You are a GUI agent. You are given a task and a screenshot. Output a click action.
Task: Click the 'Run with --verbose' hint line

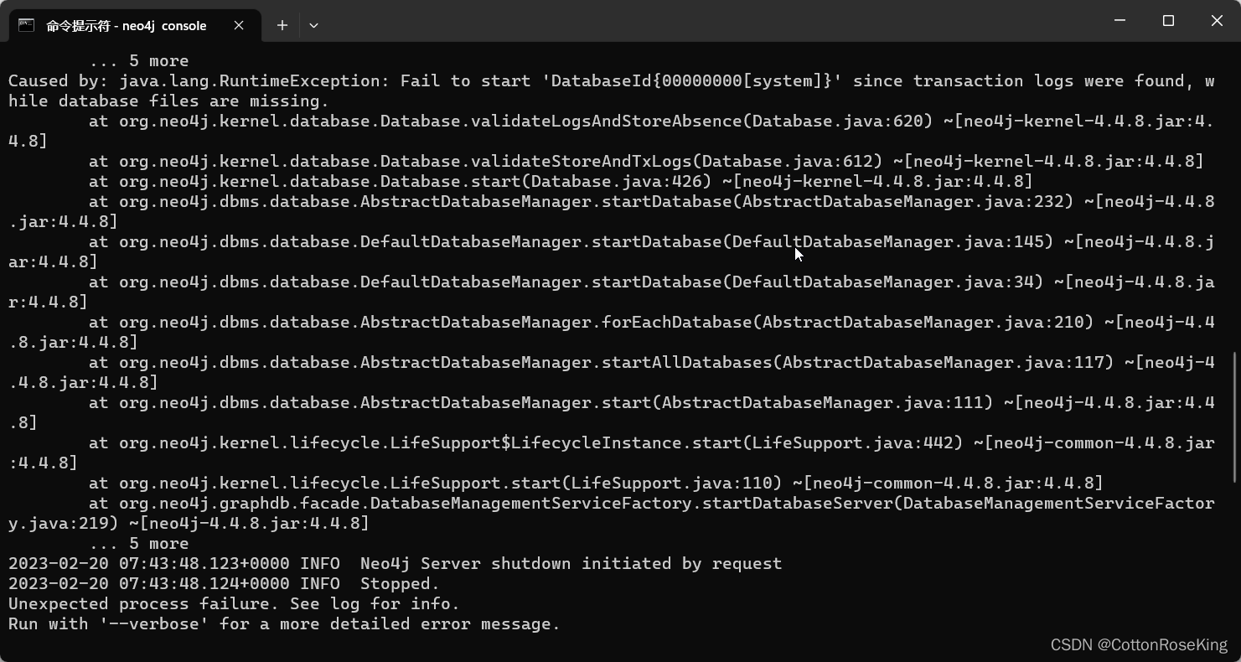282,623
